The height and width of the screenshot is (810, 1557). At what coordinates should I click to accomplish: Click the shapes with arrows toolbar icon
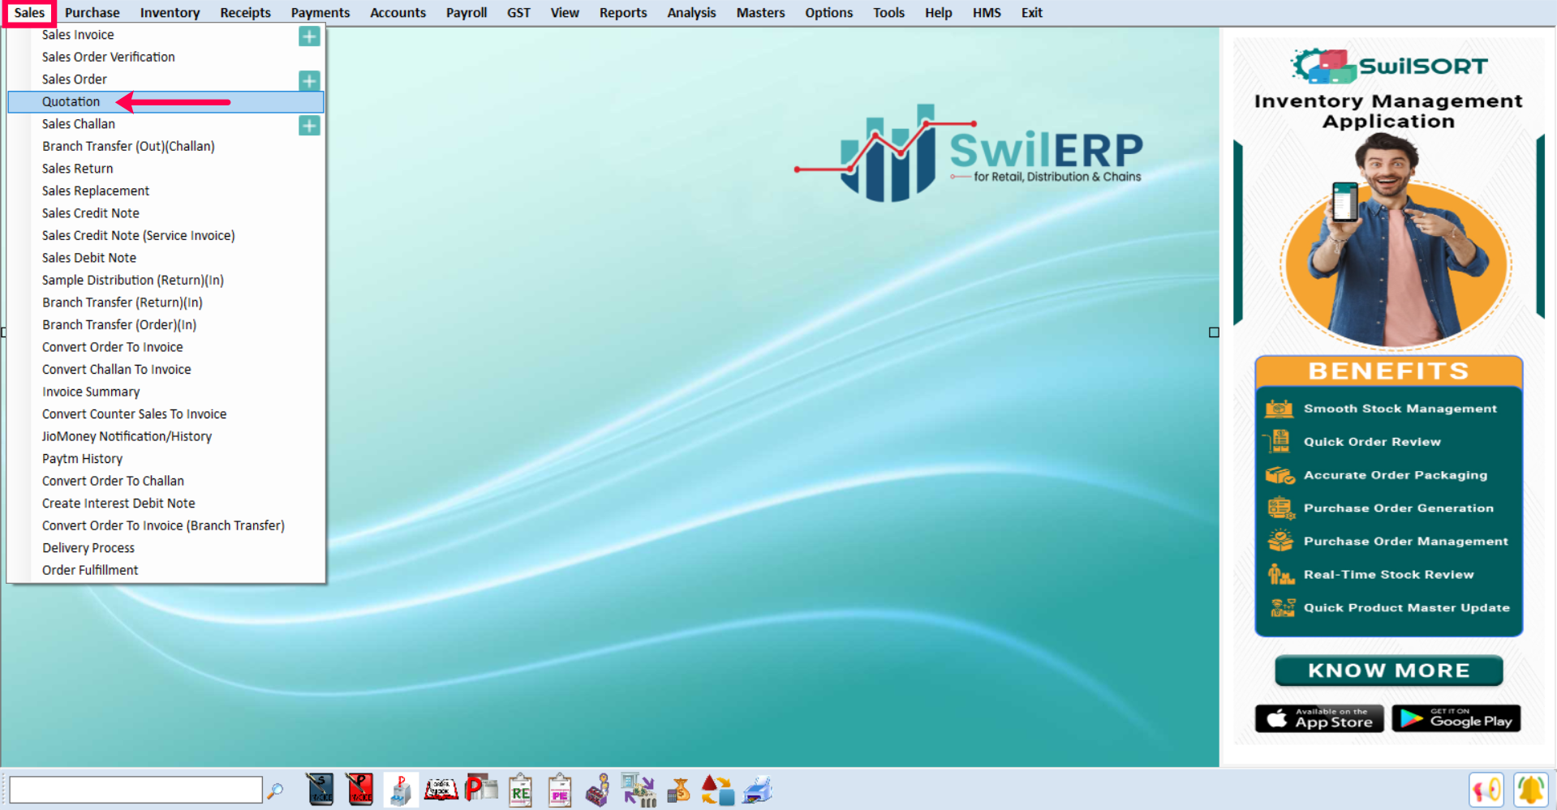[717, 790]
